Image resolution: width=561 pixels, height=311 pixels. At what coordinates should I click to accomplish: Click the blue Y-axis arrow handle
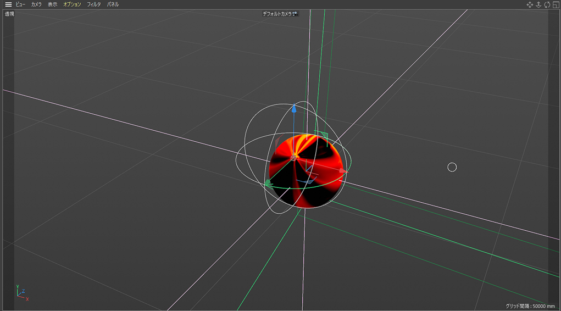[294, 108]
